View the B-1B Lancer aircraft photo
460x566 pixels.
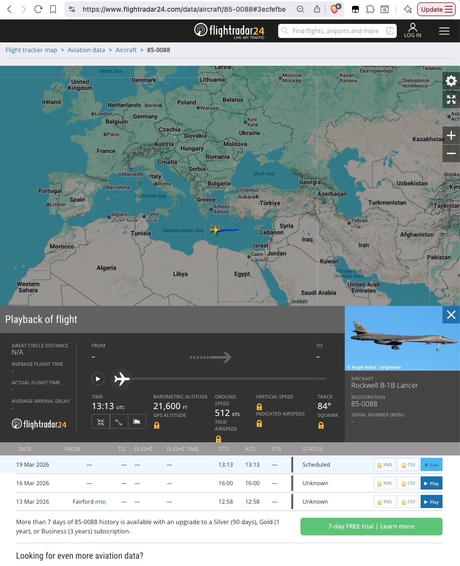coord(402,338)
